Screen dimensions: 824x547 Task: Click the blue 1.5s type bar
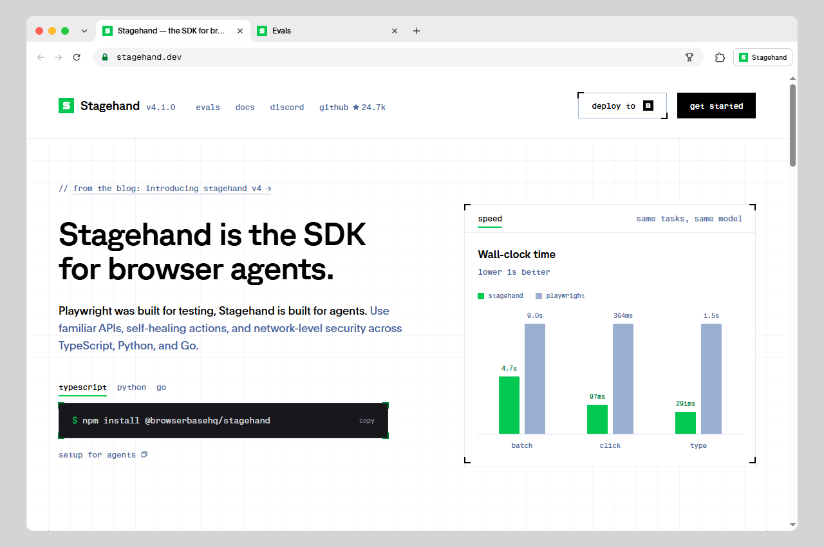tap(711, 378)
